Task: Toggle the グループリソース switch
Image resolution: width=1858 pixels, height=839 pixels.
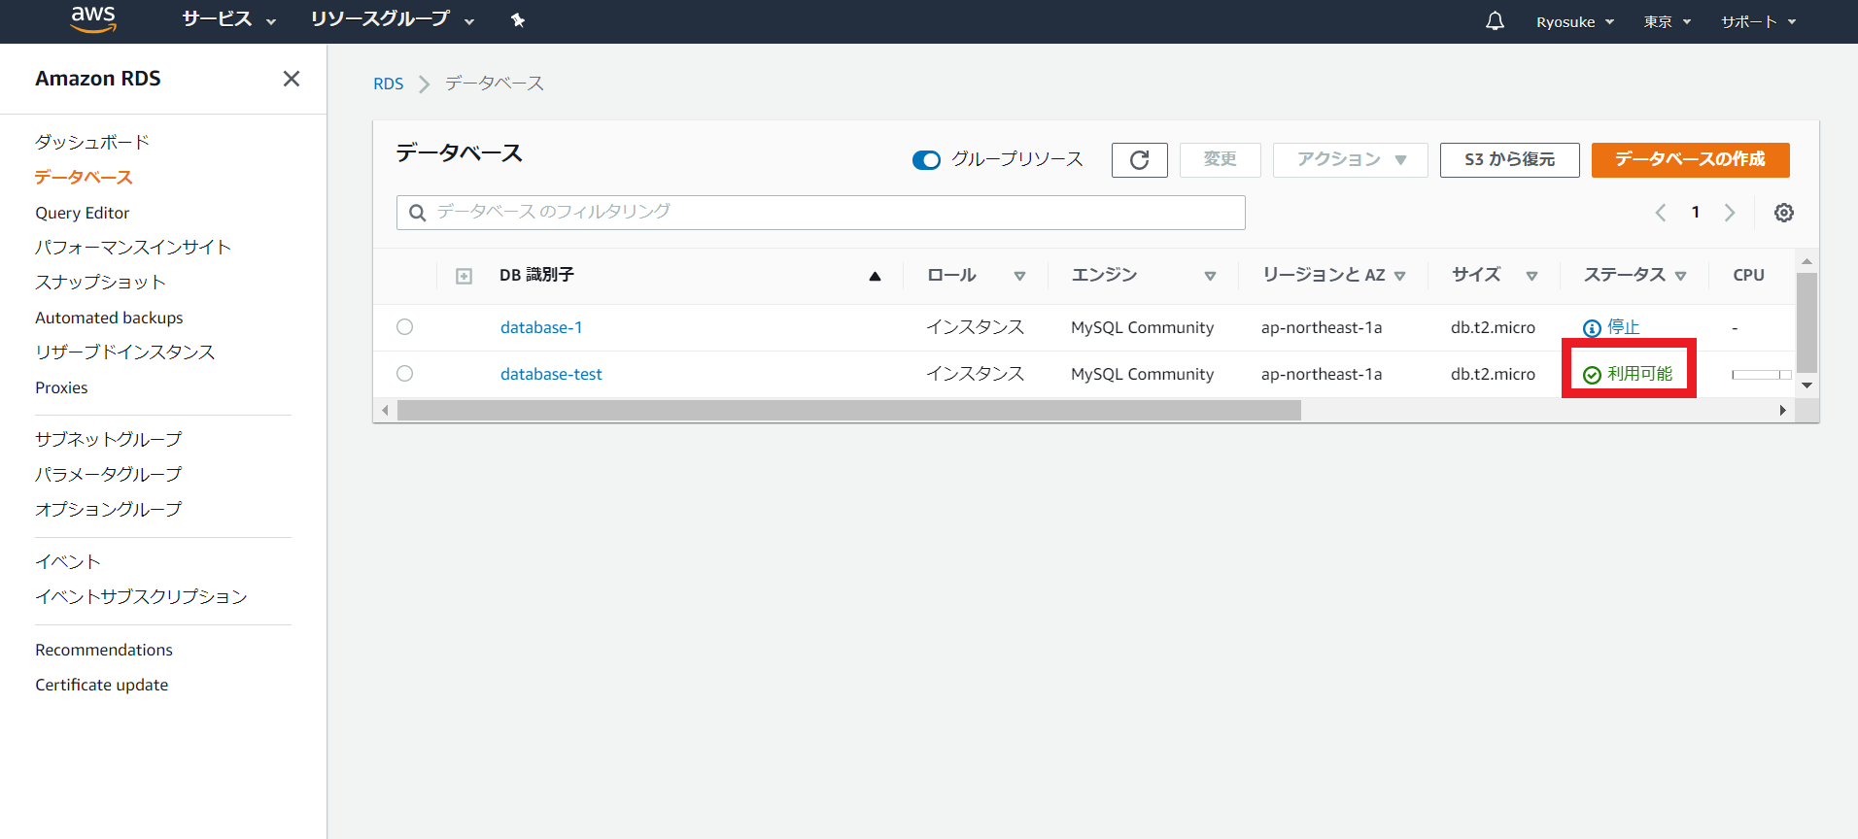Action: click(926, 160)
